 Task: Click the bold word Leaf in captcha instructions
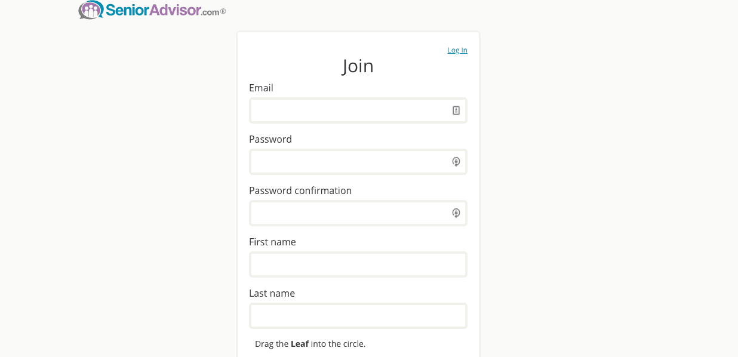point(300,344)
